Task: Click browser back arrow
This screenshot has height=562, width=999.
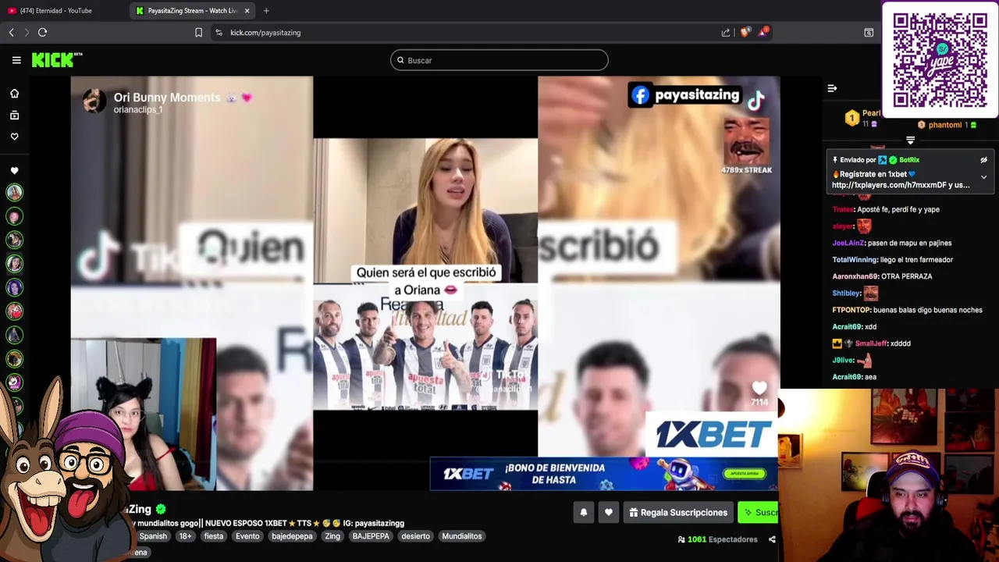Action: pos(11,32)
